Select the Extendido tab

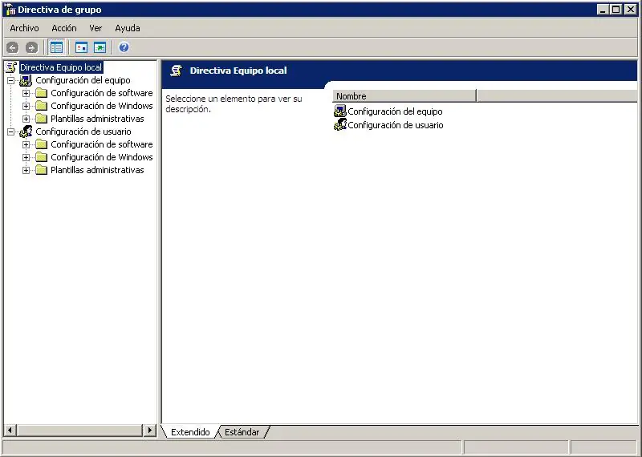(x=190, y=432)
